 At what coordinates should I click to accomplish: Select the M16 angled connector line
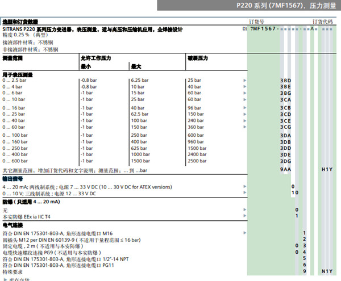pos(57,233)
